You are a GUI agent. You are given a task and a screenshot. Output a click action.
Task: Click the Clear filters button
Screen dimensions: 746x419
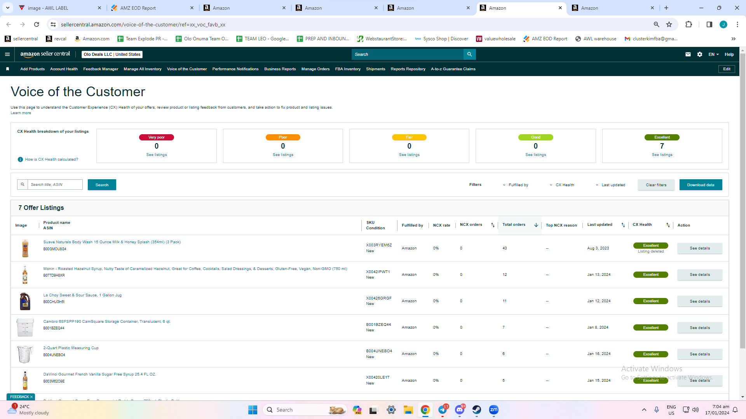pyautogui.click(x=656, y=185)
